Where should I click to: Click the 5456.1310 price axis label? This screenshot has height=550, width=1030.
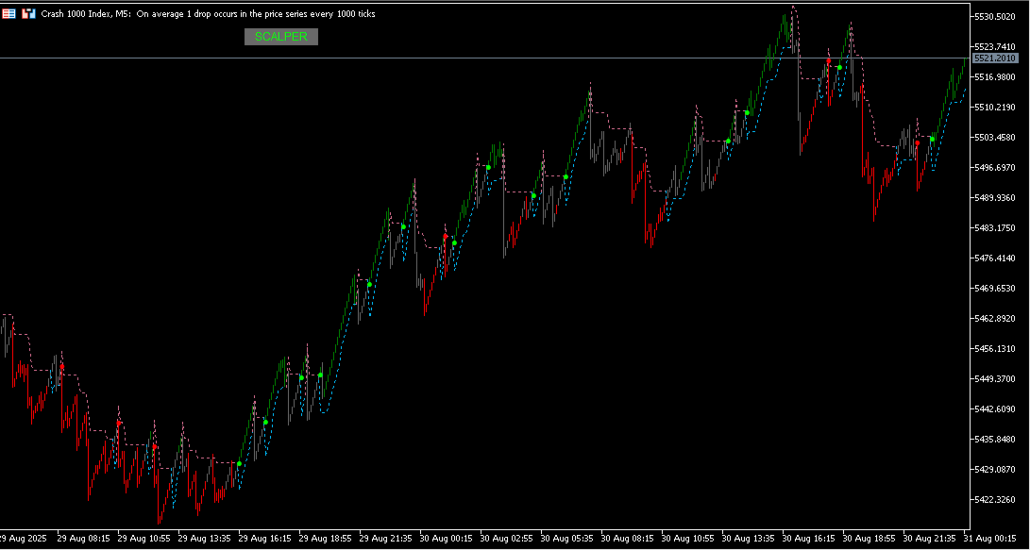tap(994, 348)
